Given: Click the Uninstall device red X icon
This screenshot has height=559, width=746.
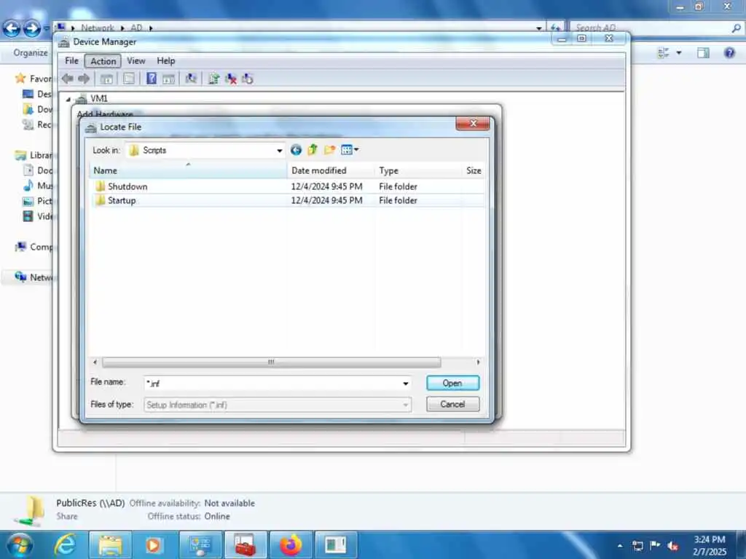Looking at the screenshot, I should (x=231, y=79).
